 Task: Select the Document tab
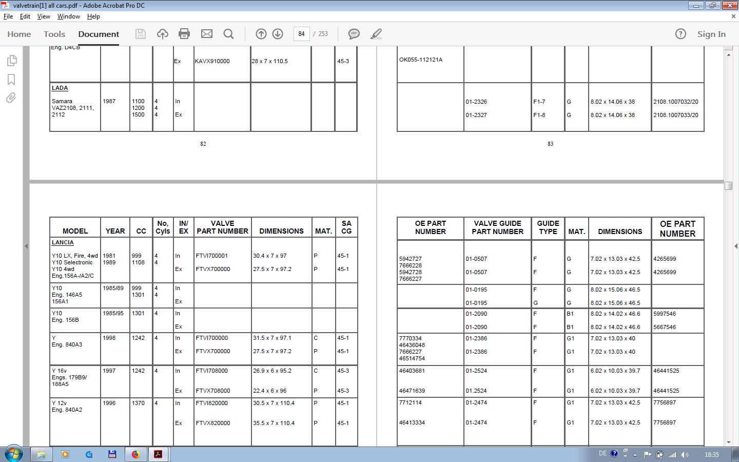click(99, 34)
